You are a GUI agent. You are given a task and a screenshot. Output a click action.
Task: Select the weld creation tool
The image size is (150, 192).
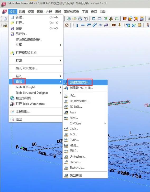pyautogui.click(x=120, y=25)
